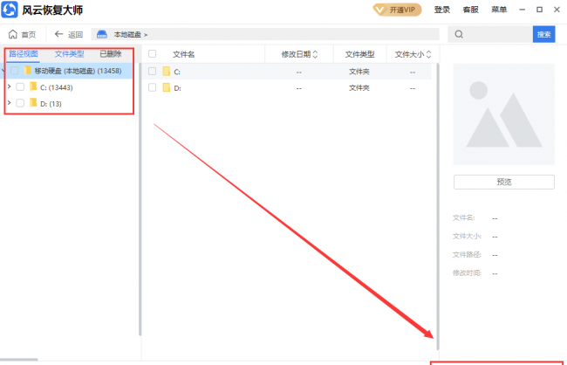Sort by 文件大小 column arrows
The height and width of the screenshot is (365, 567).
point(429,54)
